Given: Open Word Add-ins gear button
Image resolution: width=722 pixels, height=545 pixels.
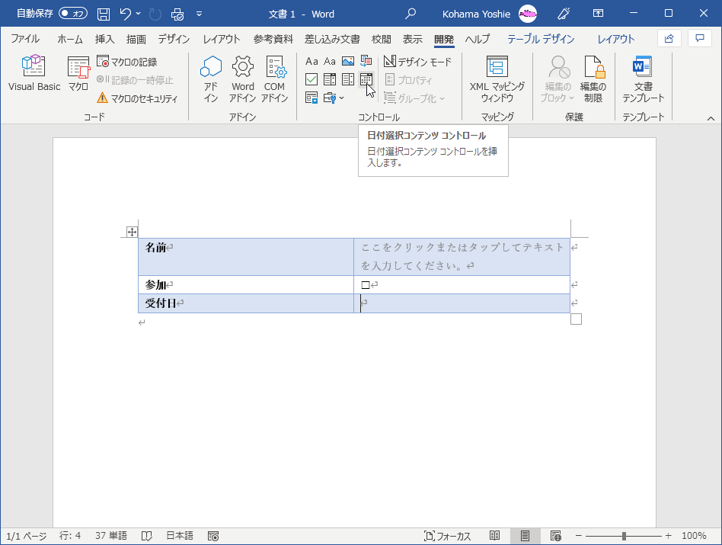Looking at the screenshot, I should pyautogui.click(x=243, y=79).
